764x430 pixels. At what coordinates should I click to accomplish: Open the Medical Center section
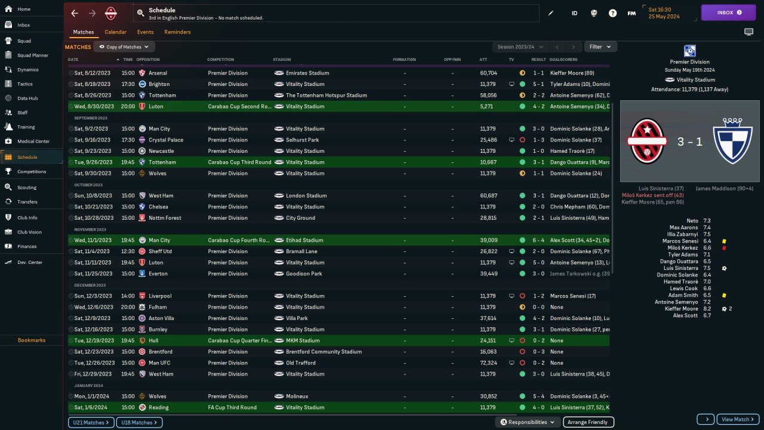pos(33,142)
